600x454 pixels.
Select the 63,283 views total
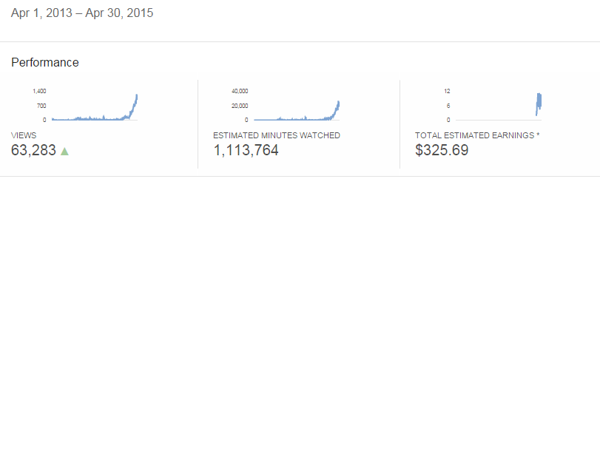[33, 151]
